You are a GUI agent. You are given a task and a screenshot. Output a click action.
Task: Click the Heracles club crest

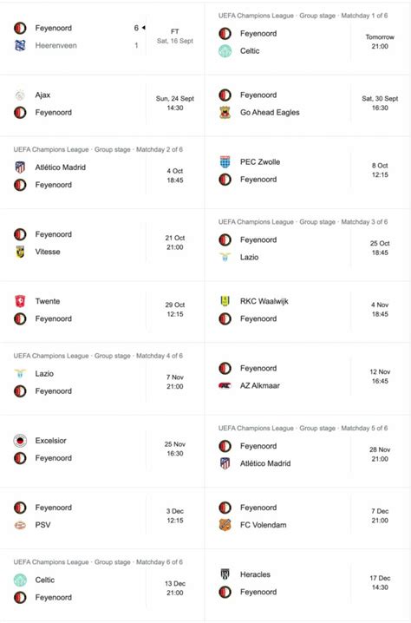[225, 574]
